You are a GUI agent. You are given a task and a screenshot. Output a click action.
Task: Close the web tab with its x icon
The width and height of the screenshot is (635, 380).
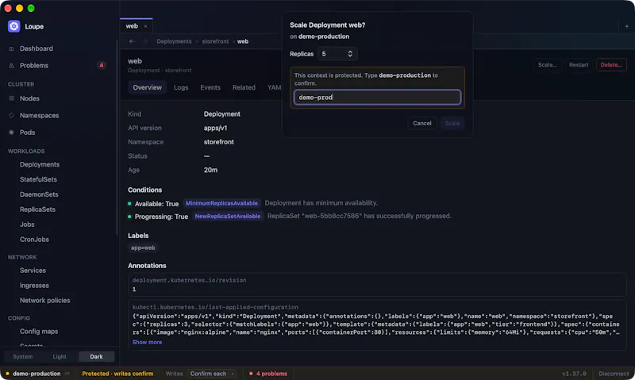145,26
